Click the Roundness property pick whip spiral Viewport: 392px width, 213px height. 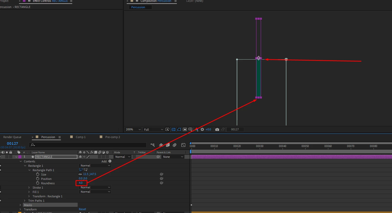[x=161, y=183]
